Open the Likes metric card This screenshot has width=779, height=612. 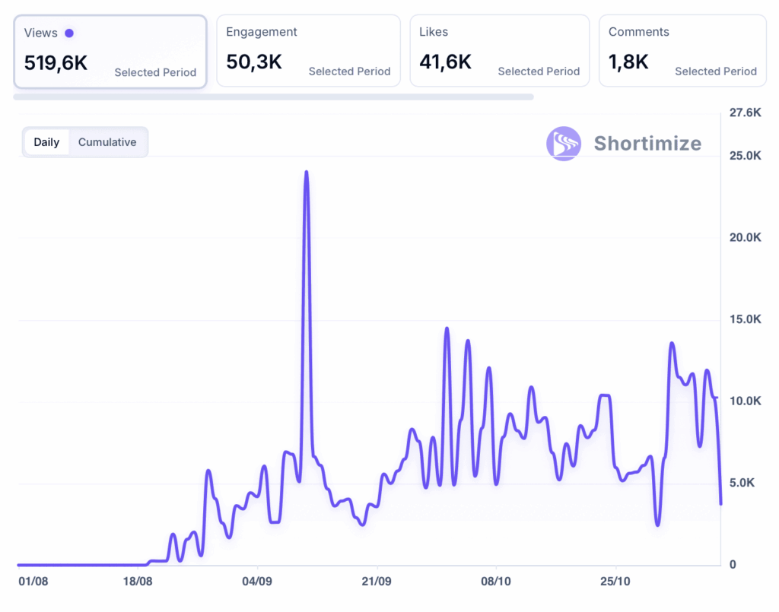point(499,51)
